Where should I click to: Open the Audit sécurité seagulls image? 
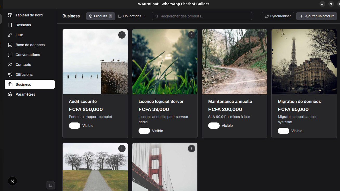click(95, 62)
